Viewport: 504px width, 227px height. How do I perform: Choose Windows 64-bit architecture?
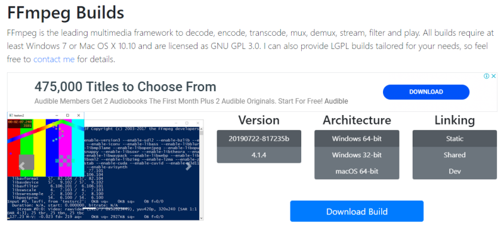coord(357,138)
